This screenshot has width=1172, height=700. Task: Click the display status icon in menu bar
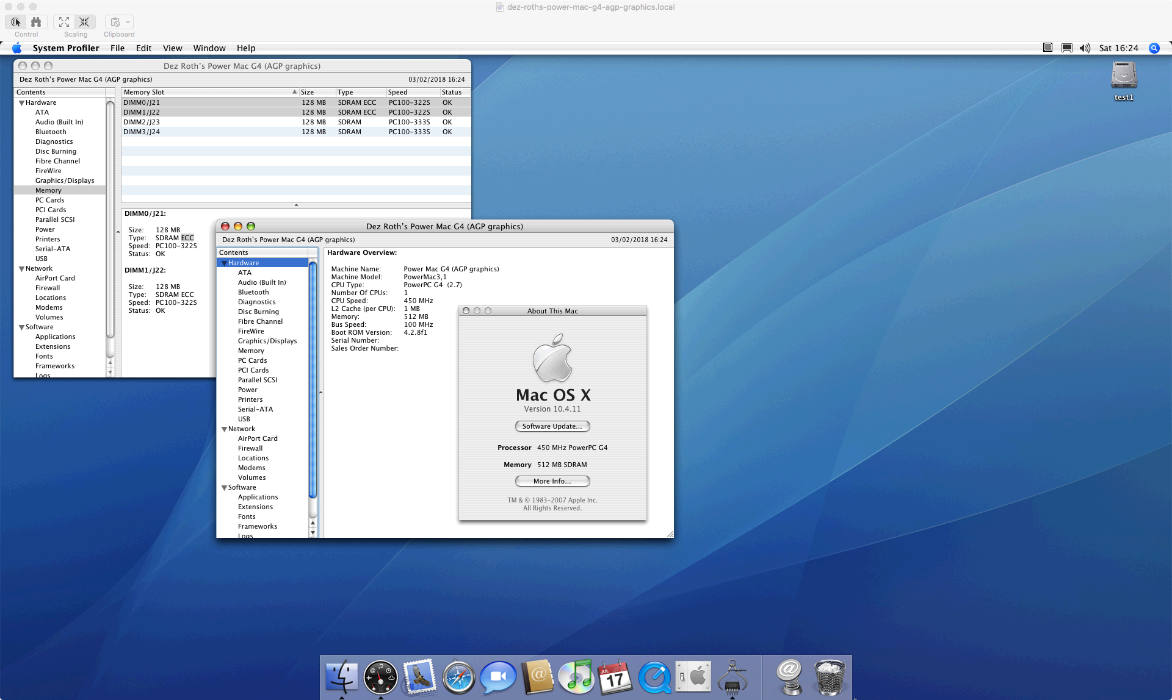click(x=1066, y=48)
